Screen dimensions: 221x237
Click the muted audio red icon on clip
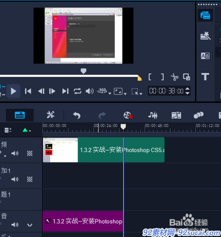pos(49,153)
